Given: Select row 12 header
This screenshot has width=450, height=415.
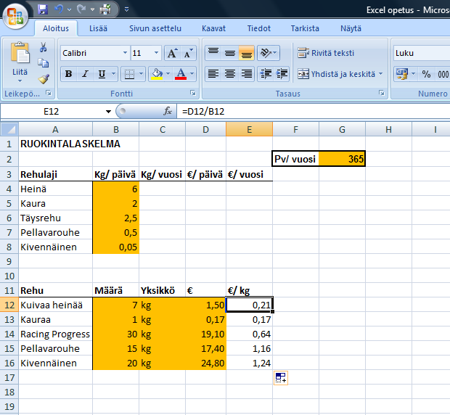Looking at the screenshot, I should tap(9, 305).
